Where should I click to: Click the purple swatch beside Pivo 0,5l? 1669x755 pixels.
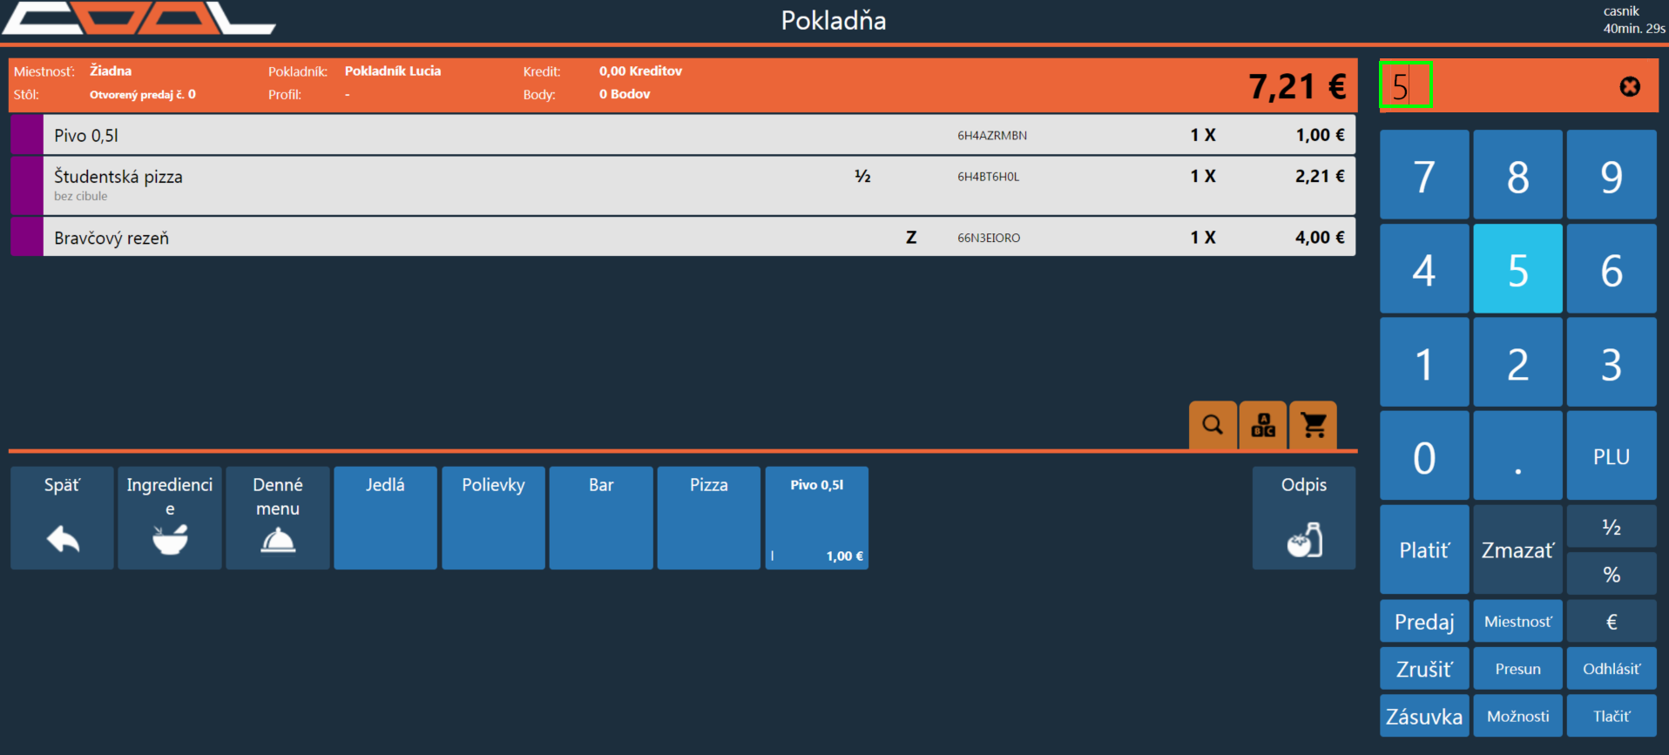27,135
